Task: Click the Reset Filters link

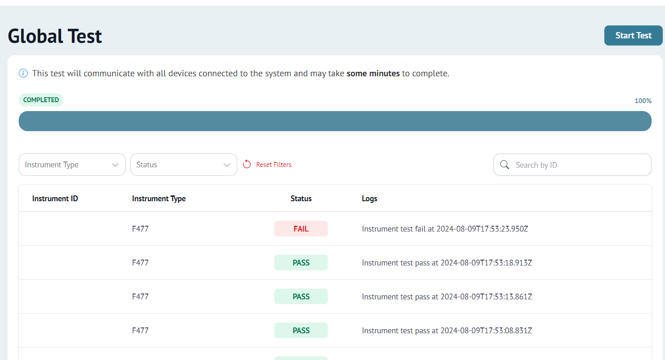Action: point(274,165)
